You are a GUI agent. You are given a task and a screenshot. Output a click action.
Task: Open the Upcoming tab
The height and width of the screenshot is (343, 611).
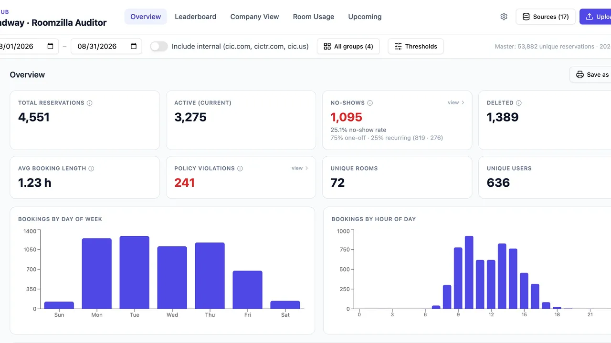(x=365, y=17)
